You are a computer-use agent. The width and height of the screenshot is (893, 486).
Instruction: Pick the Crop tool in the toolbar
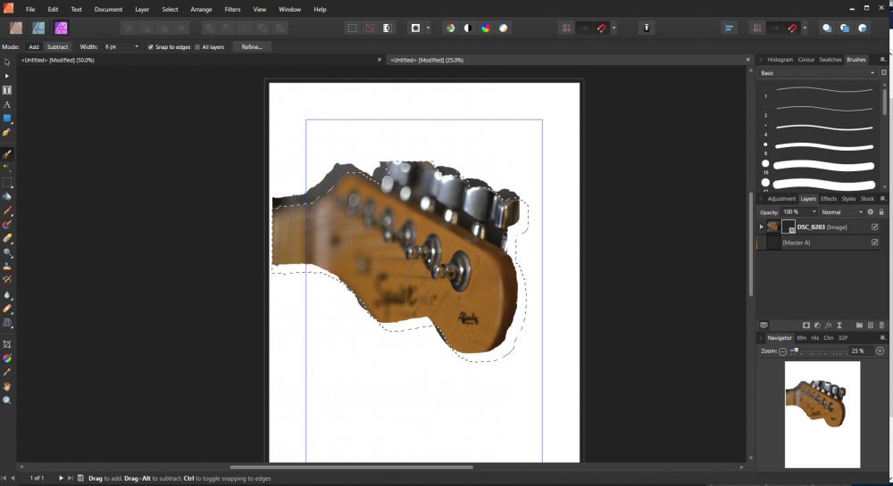pyautogui.click(x=7, y=344)
